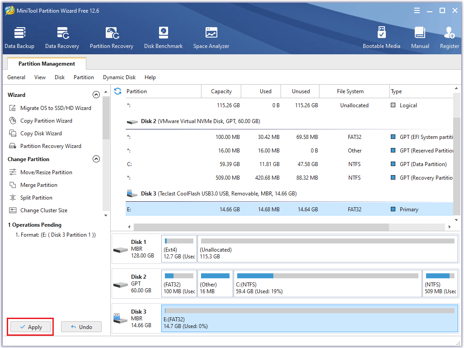Launch the Data Recovery tool
Viewport: 464px width, 348px height.
point(62,38)
